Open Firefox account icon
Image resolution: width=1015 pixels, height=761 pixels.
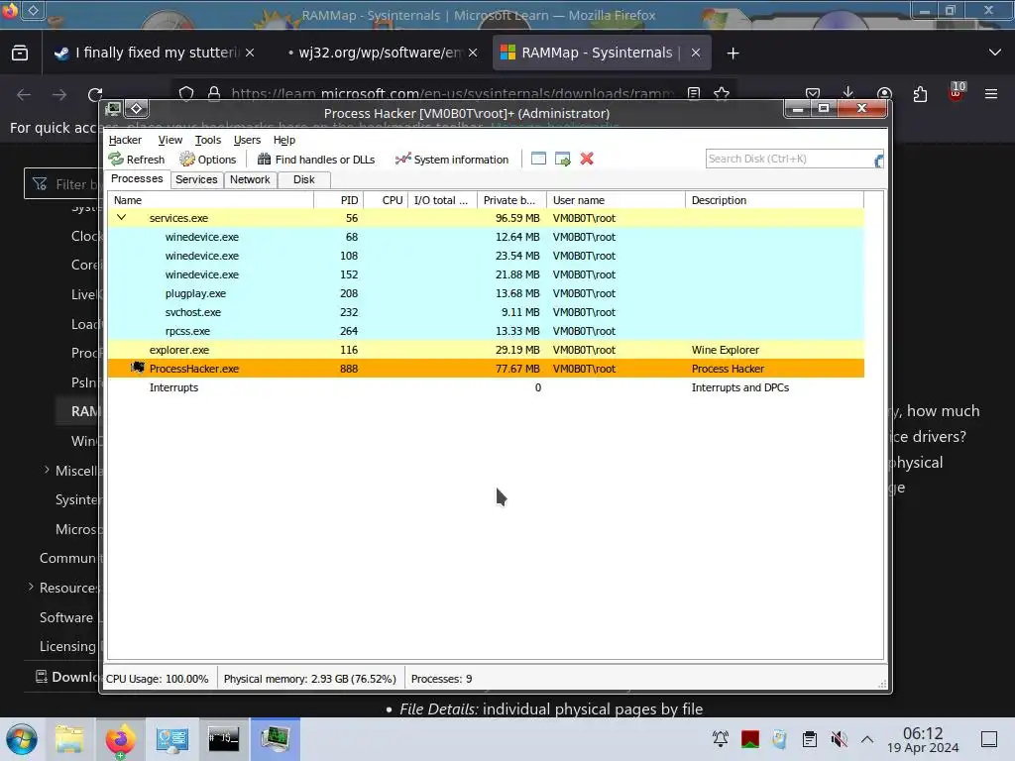point(884,94)
